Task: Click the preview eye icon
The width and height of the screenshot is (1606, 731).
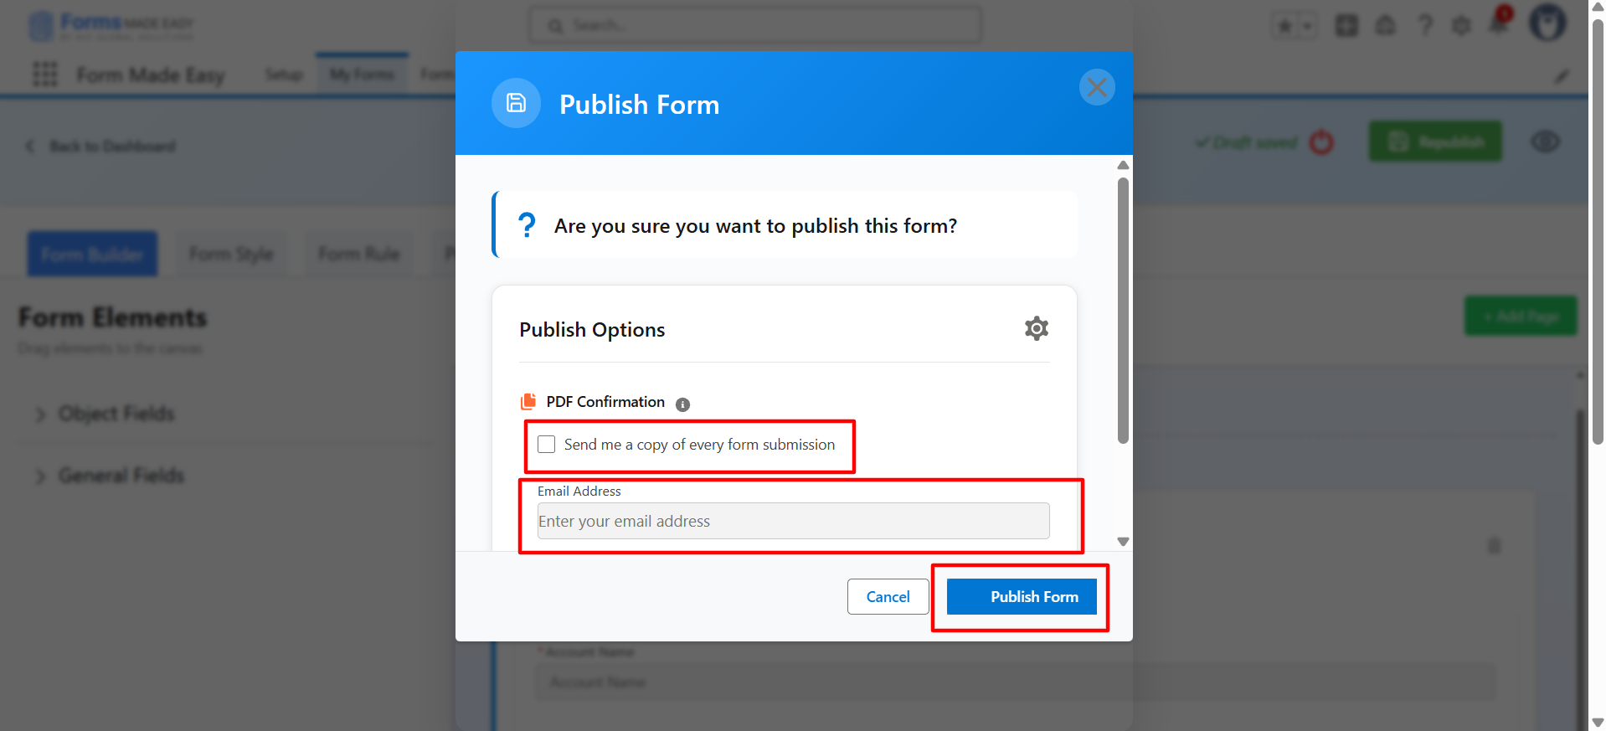Action: point(1545,142)
